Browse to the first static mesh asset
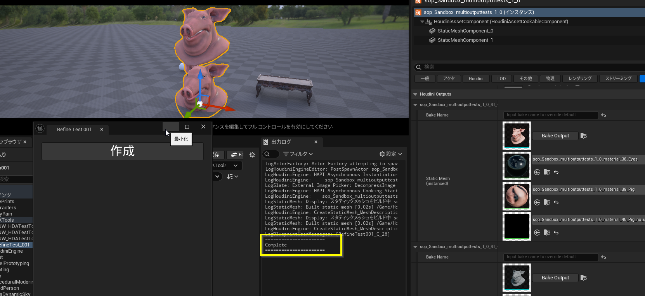This screenshot has height=296, width=645. pyautogui.click(x=584, y=136)
